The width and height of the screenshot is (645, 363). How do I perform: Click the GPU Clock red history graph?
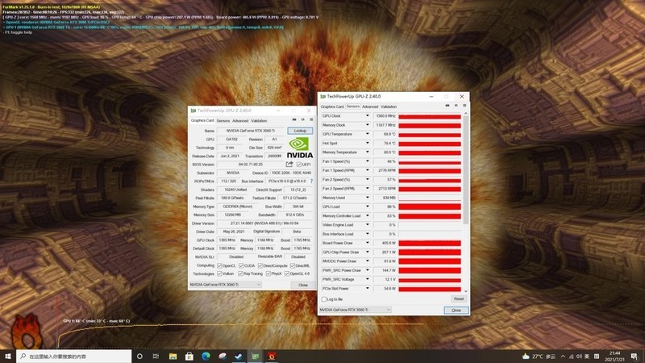tap(430, 116)
